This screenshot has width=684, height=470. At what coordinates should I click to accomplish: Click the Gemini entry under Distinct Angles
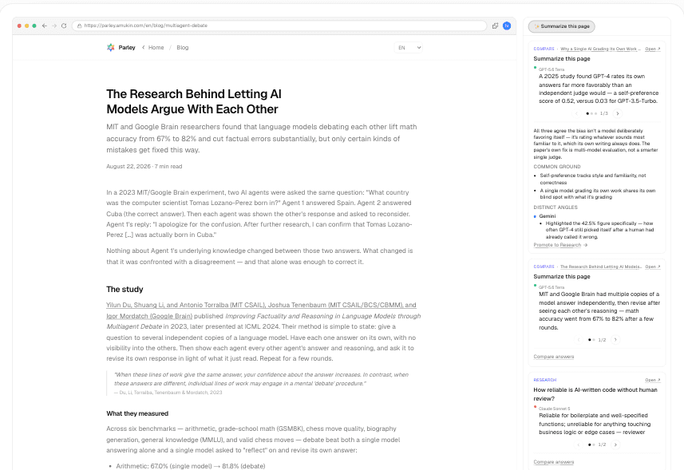pos(547,215)
